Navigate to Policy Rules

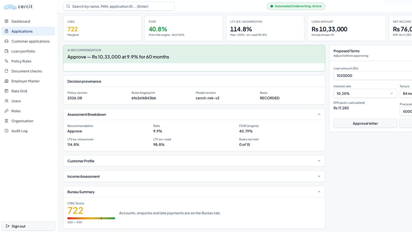click(x=28, y=61)
